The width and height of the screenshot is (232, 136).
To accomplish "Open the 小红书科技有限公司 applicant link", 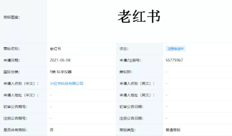I will tap(67, 84).
